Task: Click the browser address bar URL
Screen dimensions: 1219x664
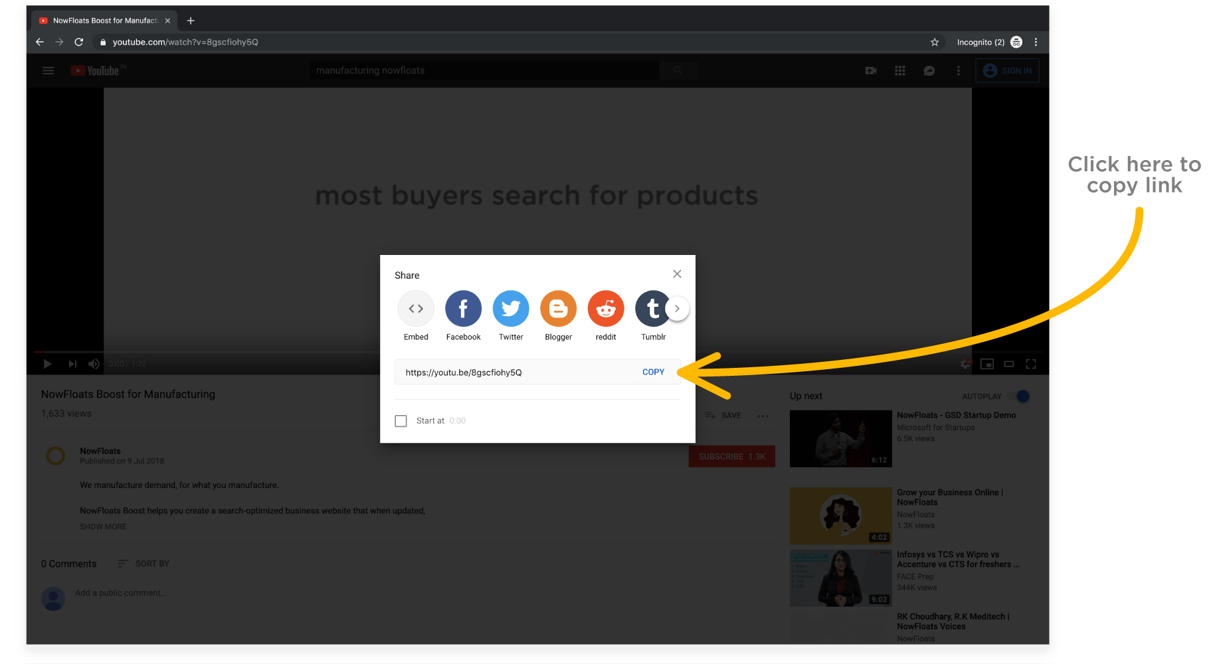Action: [185, 42]
